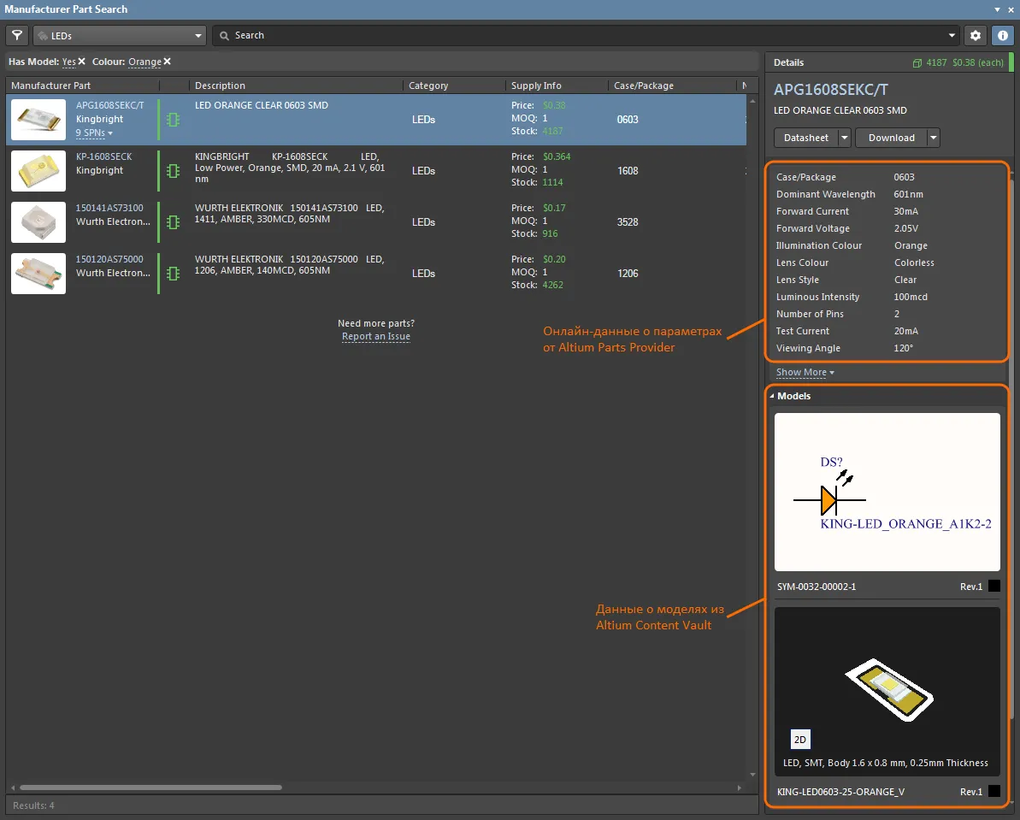1020x820 pixels.
Task: Expand the 9 SPNs dropdown
Action: pos(94,133)
